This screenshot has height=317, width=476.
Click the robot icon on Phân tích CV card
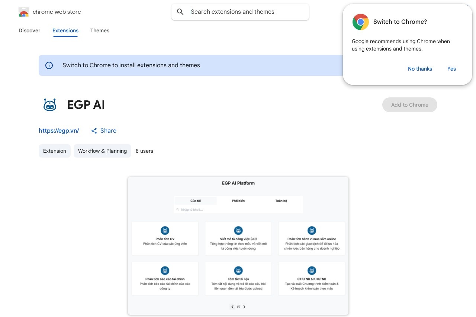[x=165, y=230]
